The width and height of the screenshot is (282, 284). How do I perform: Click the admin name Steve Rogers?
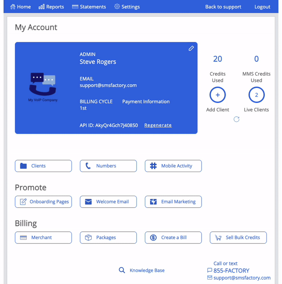coord(98,62)
